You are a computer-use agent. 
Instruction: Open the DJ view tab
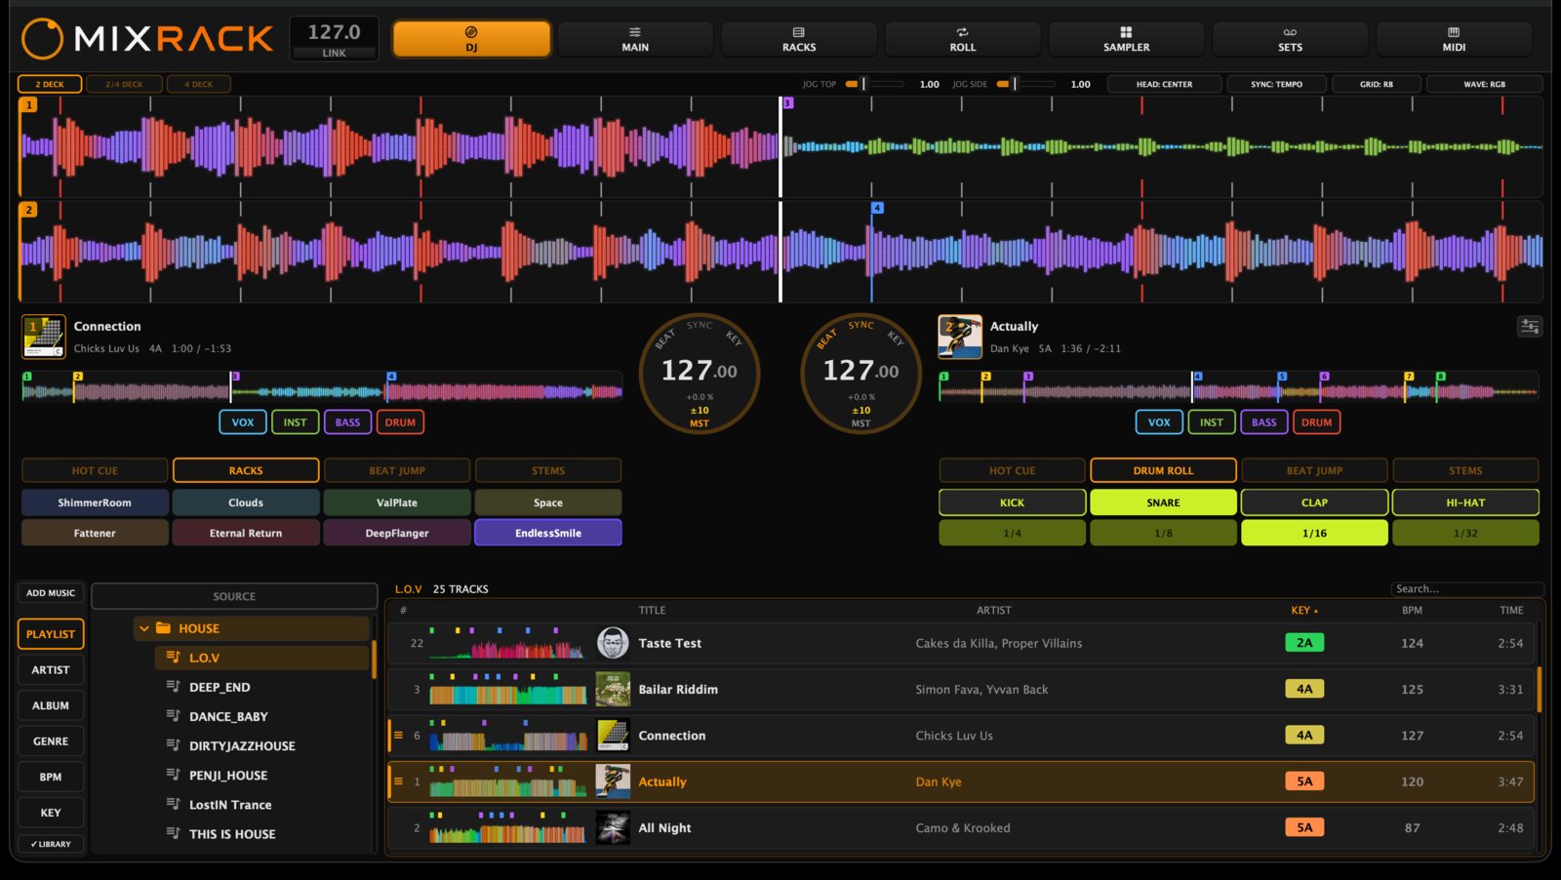[471, 39]
